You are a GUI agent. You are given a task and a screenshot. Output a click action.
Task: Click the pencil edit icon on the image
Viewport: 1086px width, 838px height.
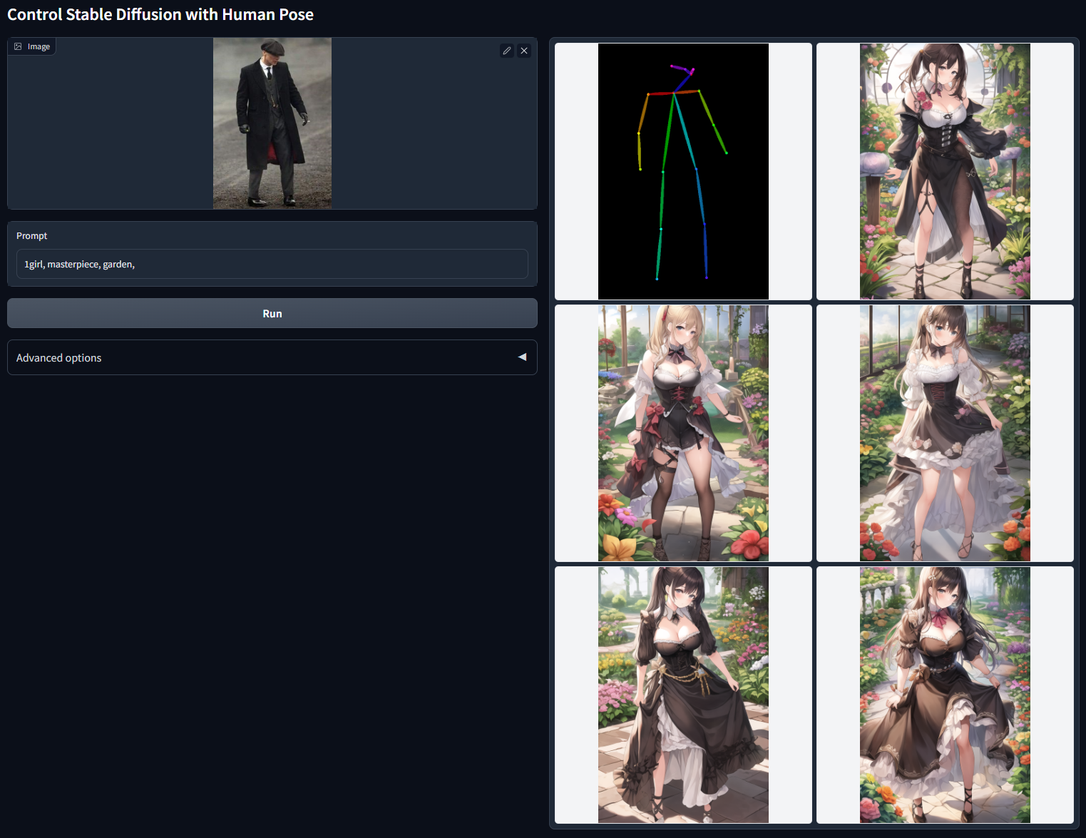point(507,51)
